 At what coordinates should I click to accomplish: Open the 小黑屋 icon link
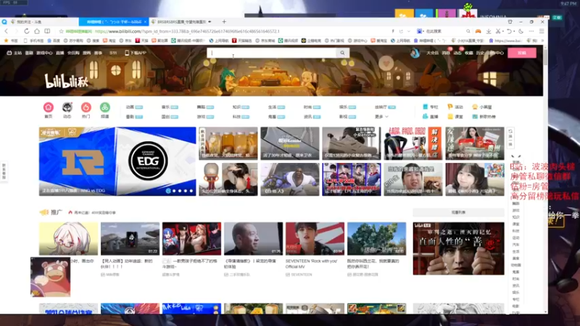tap(482, 106)
